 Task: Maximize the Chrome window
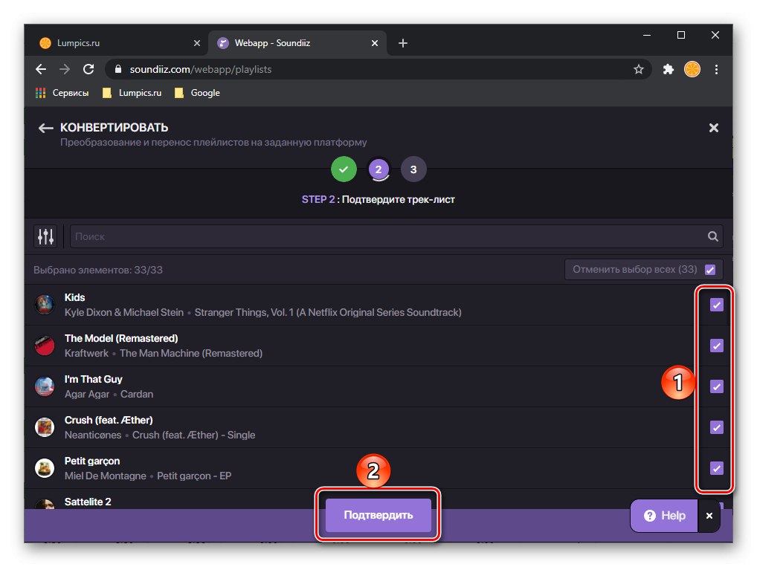click(681, 35)
